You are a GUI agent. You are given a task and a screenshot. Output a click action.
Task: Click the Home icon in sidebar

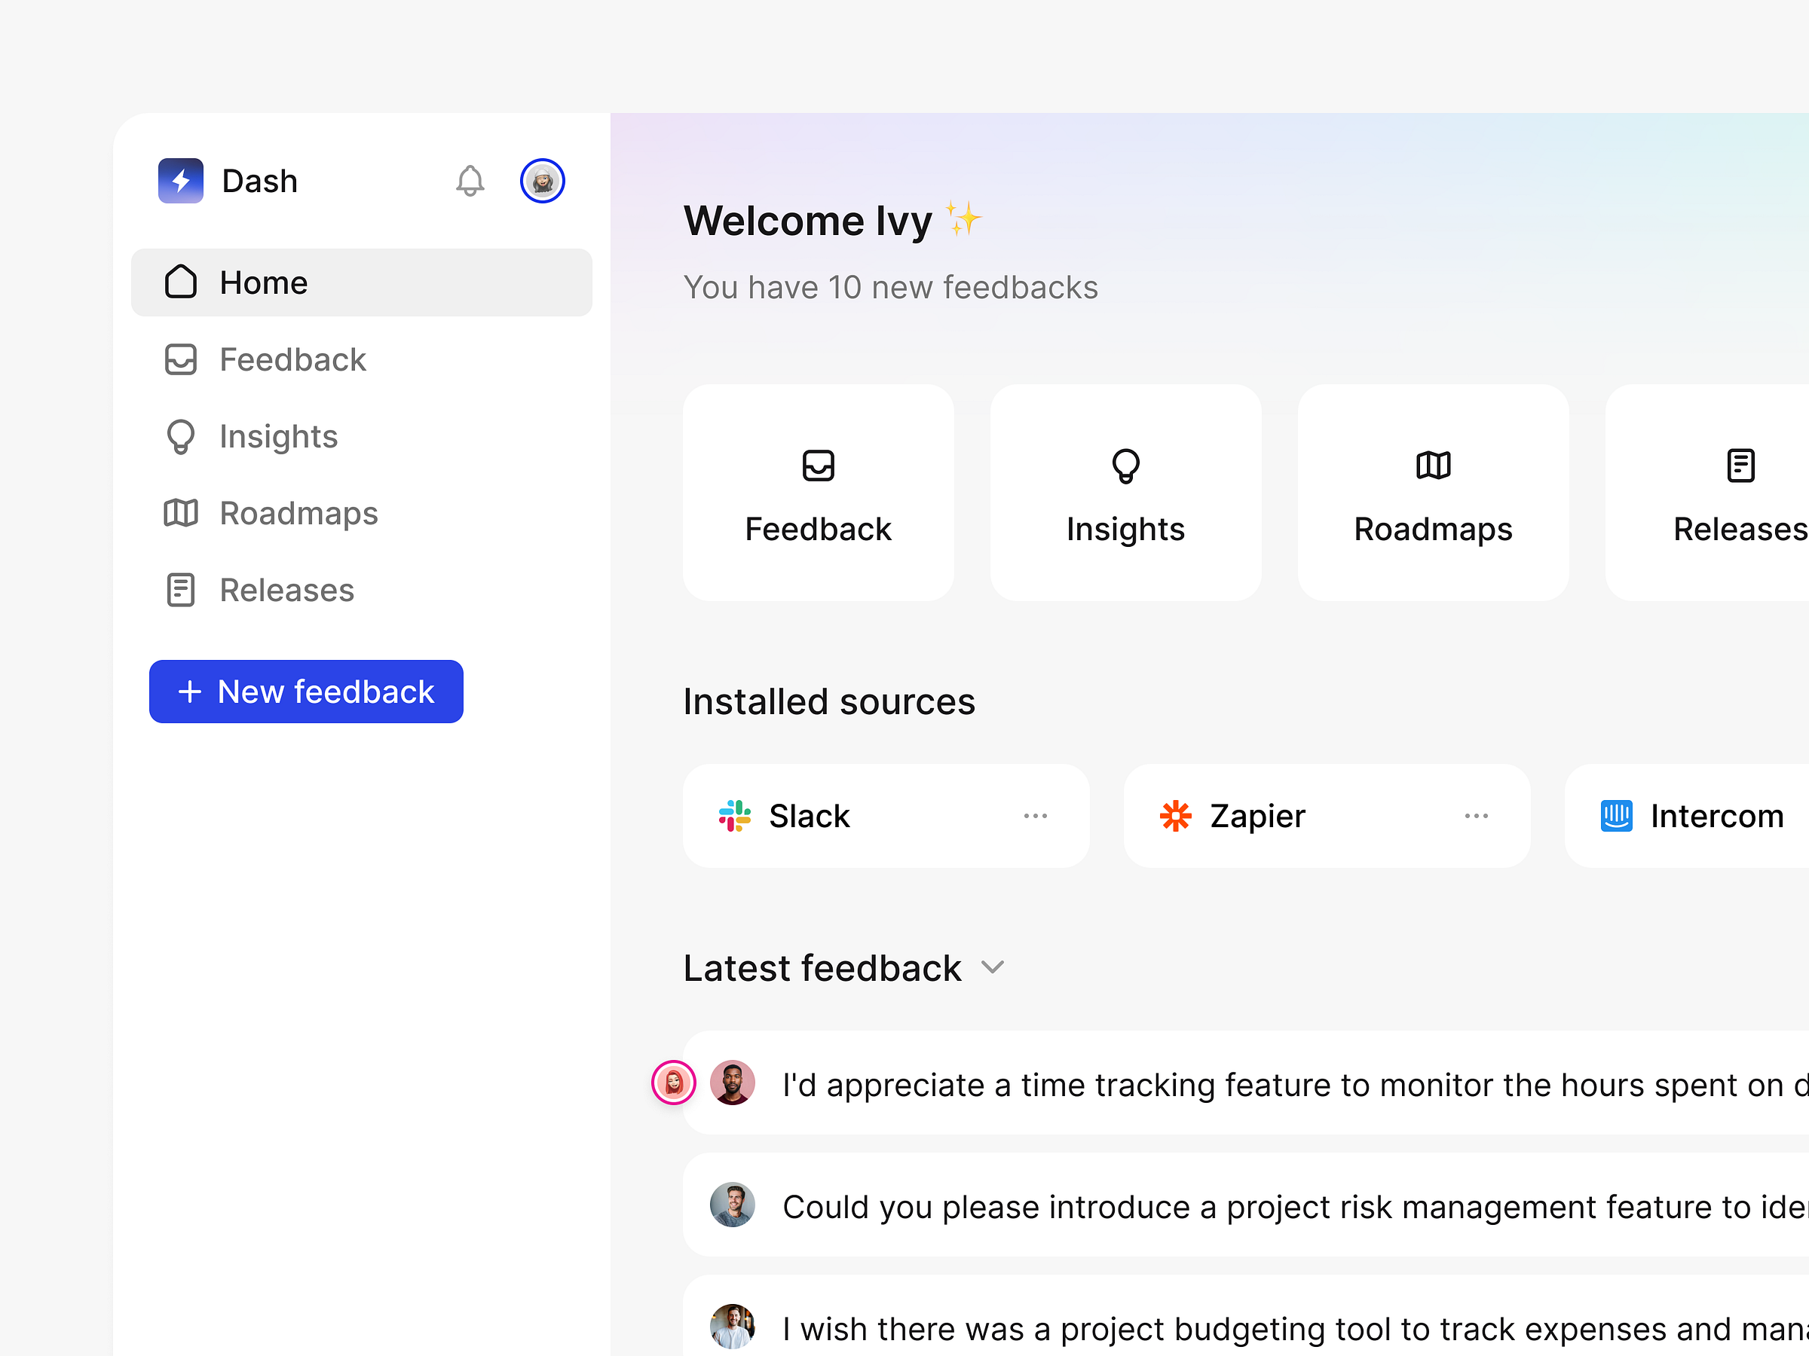(x=181, y=282)
